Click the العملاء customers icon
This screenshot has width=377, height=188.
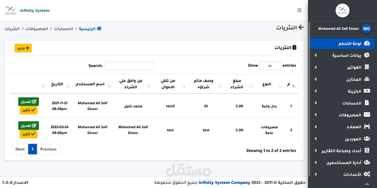[x=367, y=126]
